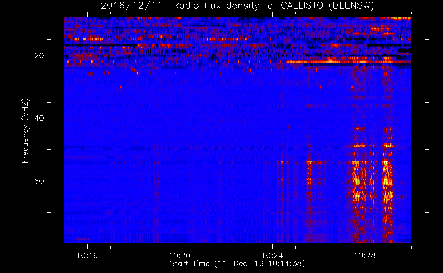The image size is (443, 273).
Task: Click the '10:24' time tick label
Action: tap(272, 256)
